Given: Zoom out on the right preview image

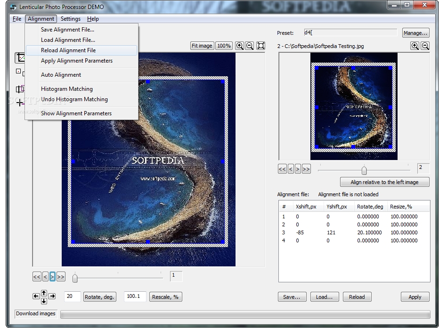Looking at the screenshot, I should pos(425,46).
